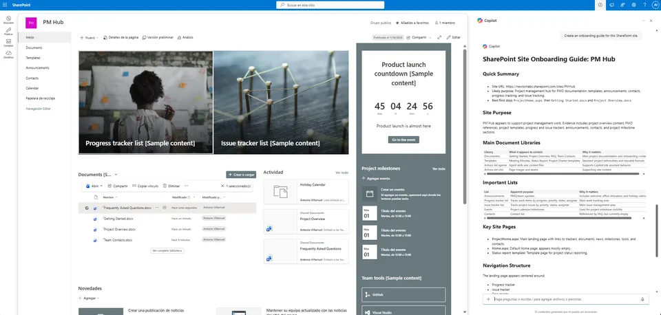Open the 1 miembro members list
Image resolution: width=661 pixels, height=315 pixels.
coord(445,23)
